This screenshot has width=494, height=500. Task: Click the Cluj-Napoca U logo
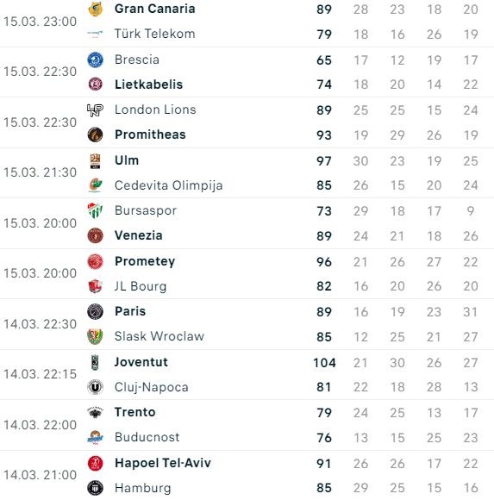coord(96,387)
